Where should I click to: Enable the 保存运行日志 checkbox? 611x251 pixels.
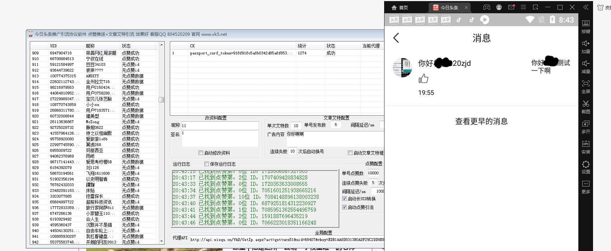(x=206, y=164)
